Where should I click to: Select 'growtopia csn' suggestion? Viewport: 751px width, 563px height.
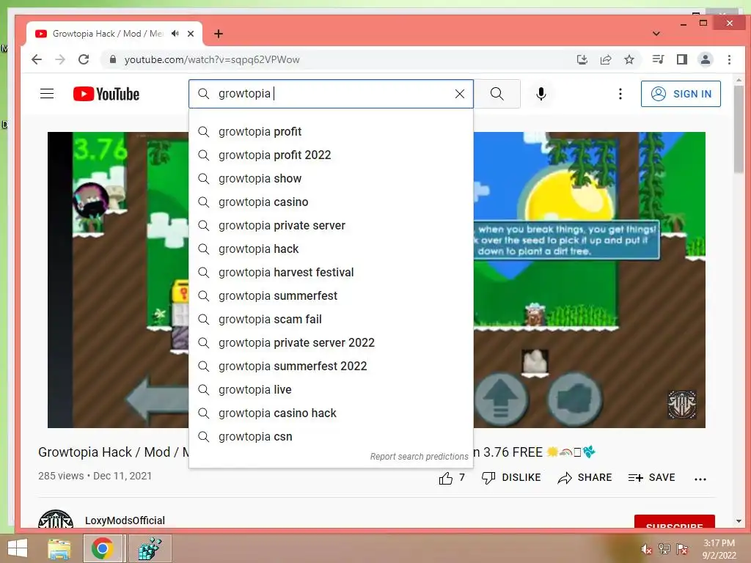331,437
